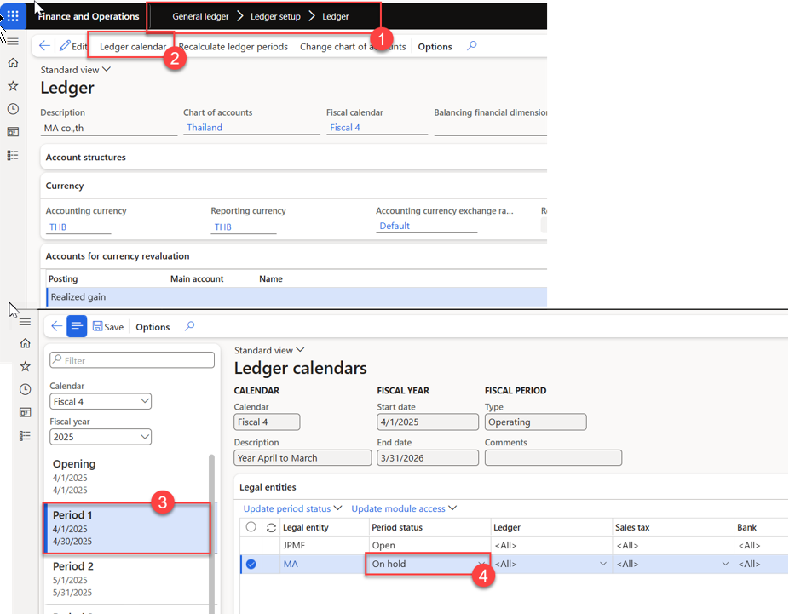Click Default exchange rate type link

coord(395,226)
